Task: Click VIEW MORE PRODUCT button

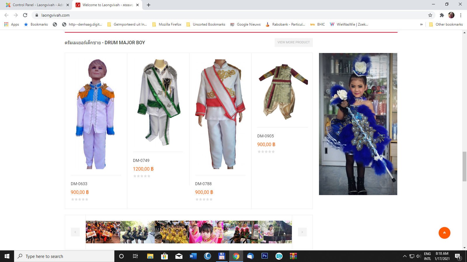Action: [x=293, y=42]
